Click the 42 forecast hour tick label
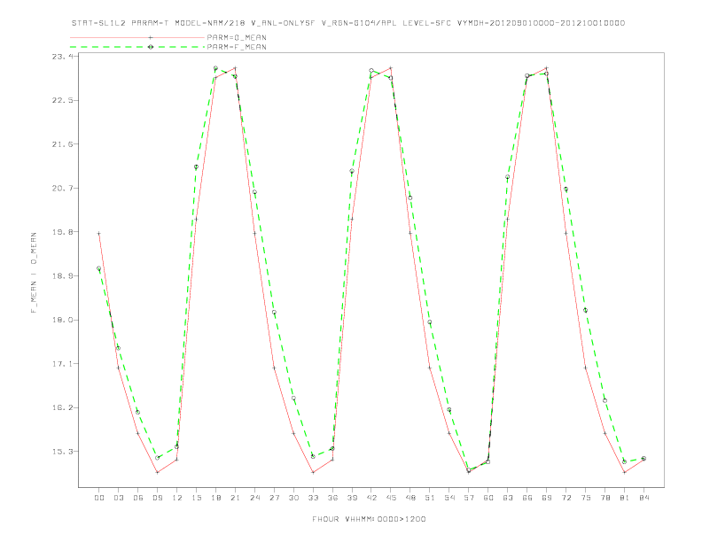Viewport: 702px width, 542px height. pyautogui.click(x=371, y=498)
